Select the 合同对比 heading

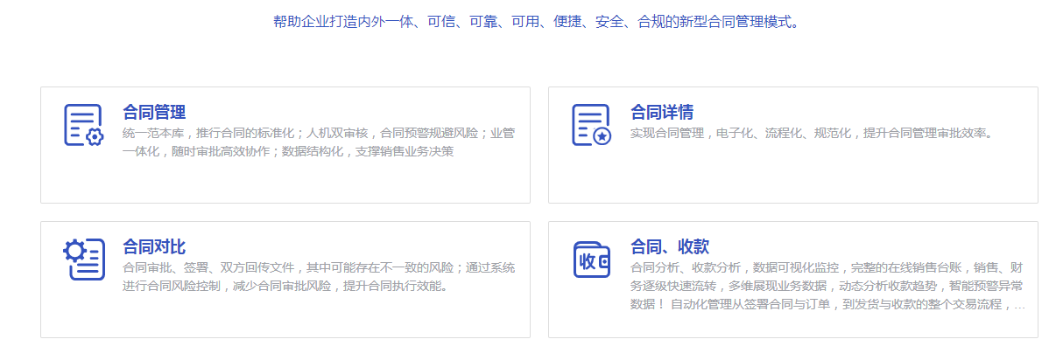tap(154, 247)
